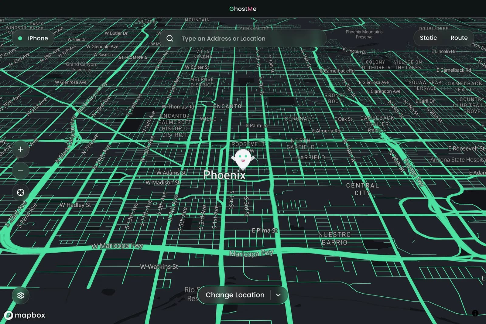Click the W Adams St label

(x=171, y=173)
